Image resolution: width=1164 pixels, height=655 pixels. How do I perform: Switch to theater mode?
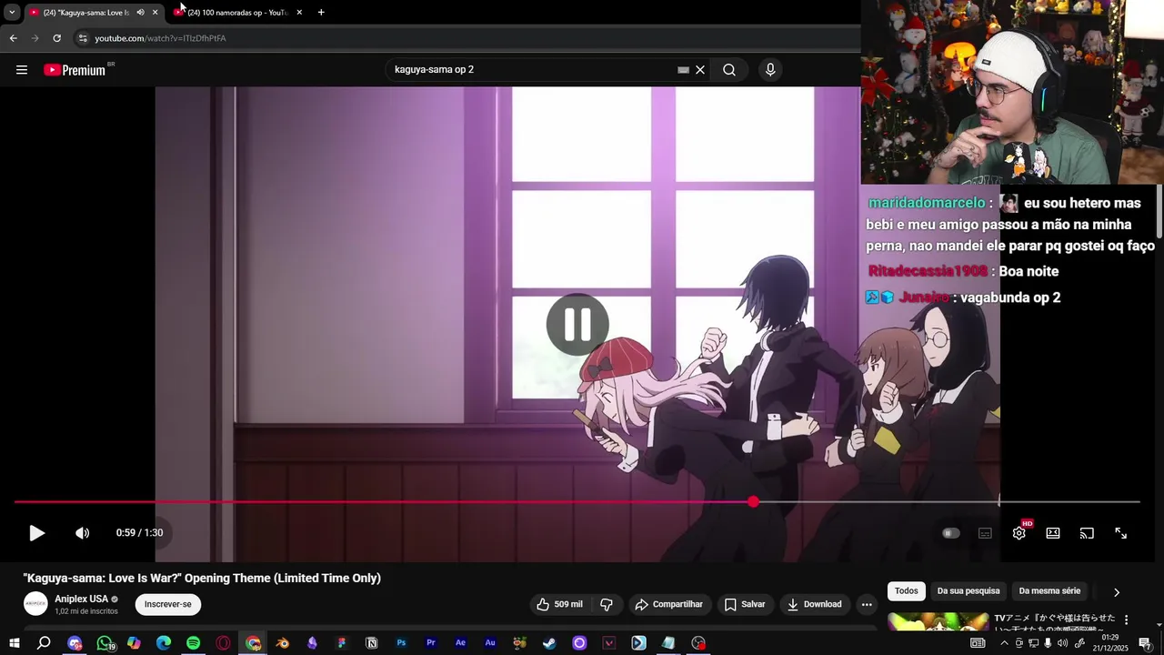point(1053,533)
